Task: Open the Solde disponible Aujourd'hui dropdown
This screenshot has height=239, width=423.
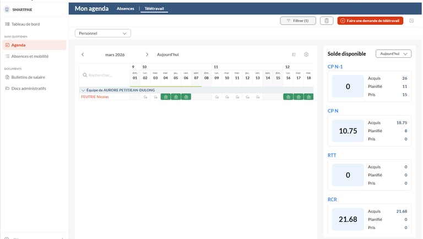Action: [393, 53]
